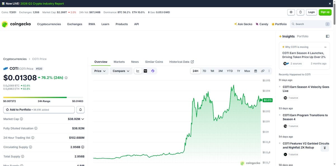This screenshot has height=166, width=336.
Task: Open Ask Gecko assistant
Action: click(243, 24)
